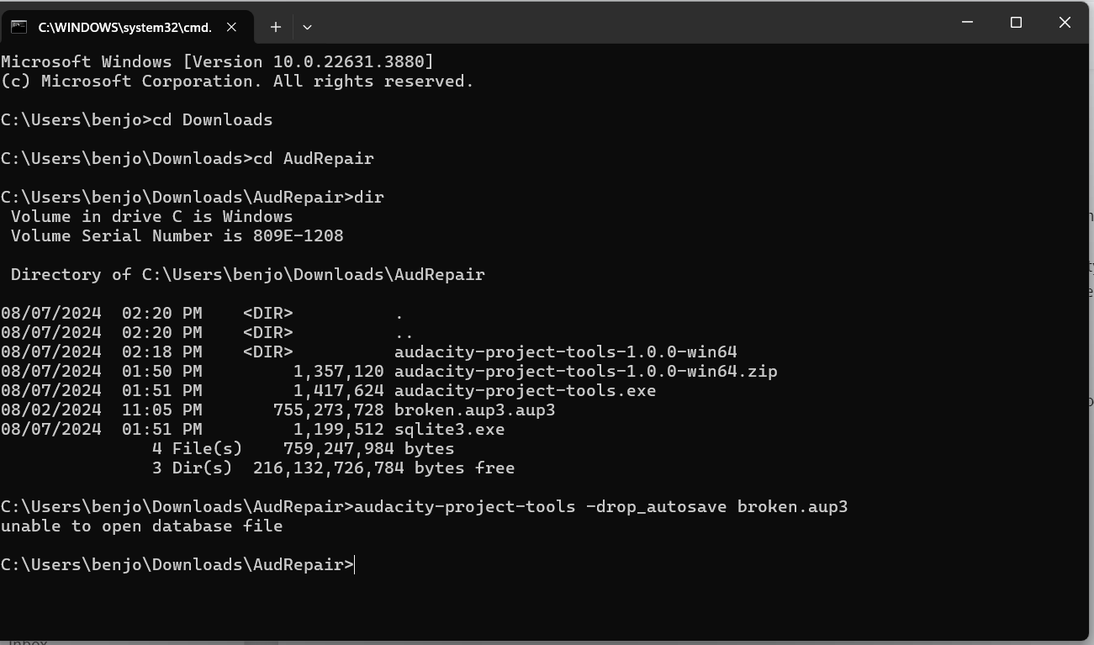Click the audacity-project-tools-1.0.0-win64 directory entry
1094x645 pixels.
point(565,352)
